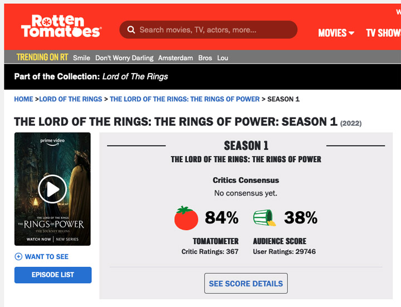Click the search magnifier icon

(x=131, y=30)
